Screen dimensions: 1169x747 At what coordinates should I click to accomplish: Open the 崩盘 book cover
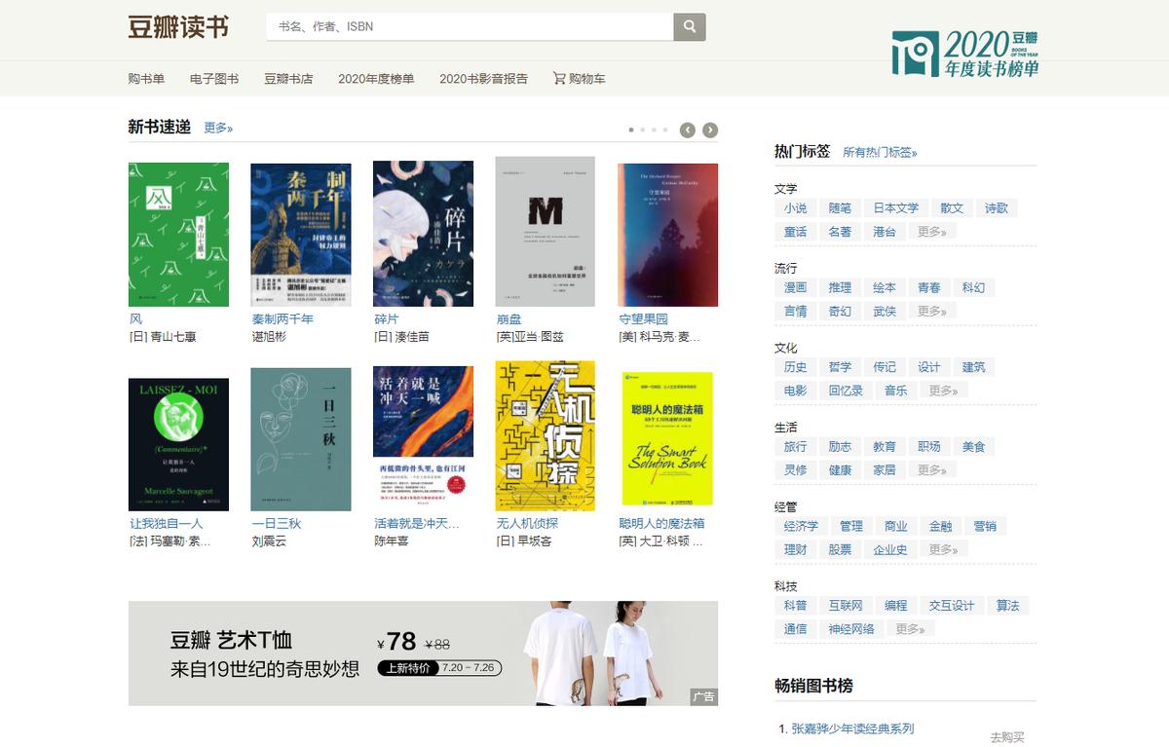tap(546, 232)
